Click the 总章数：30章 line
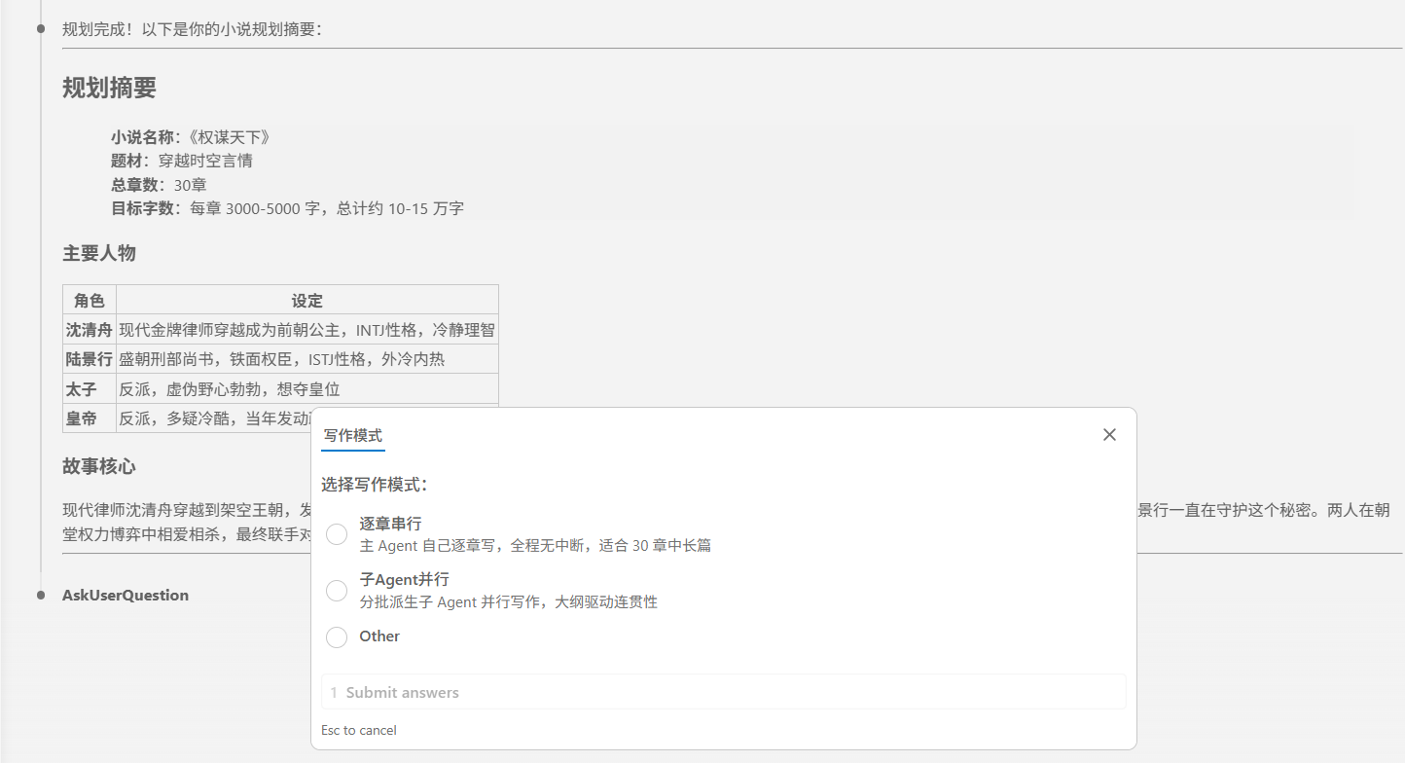This screenshot has height=763, width=1405. [159, 184]
